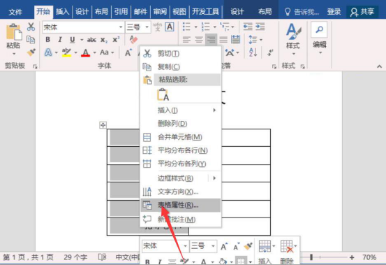The image size is (386, 265).
Task: Choose 剪切(T) in context menu
Action: click(181, 54)
